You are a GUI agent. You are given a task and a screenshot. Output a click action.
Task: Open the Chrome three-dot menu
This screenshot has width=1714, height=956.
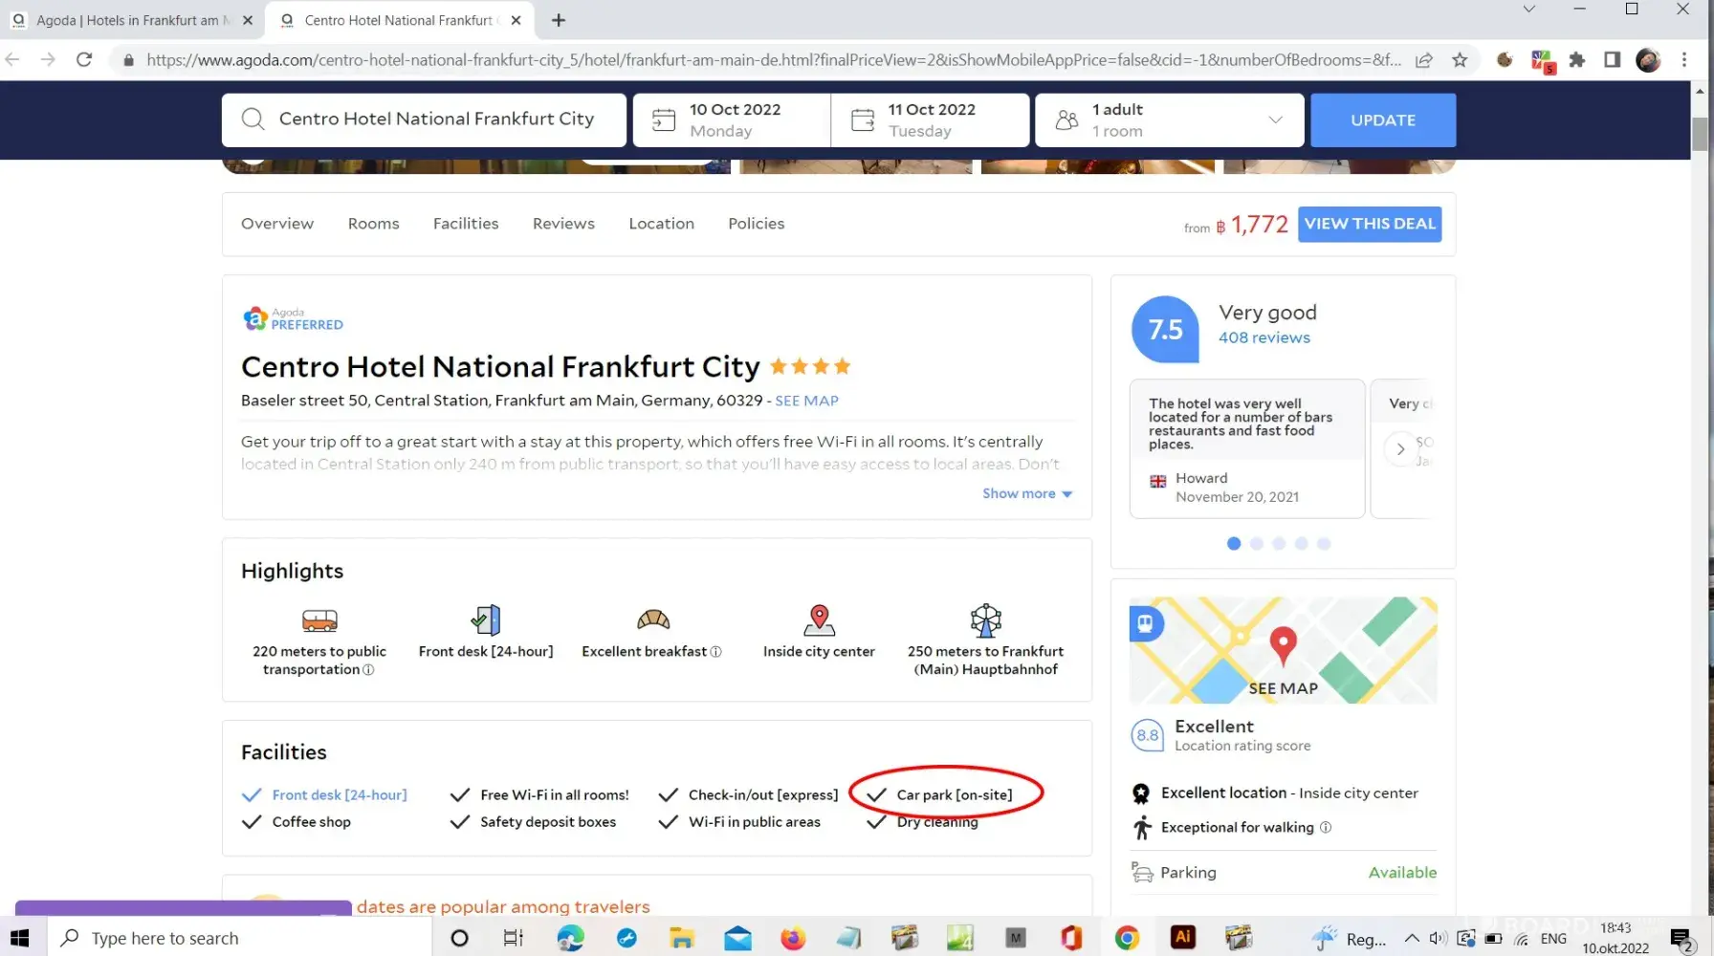click(1684, 60)
